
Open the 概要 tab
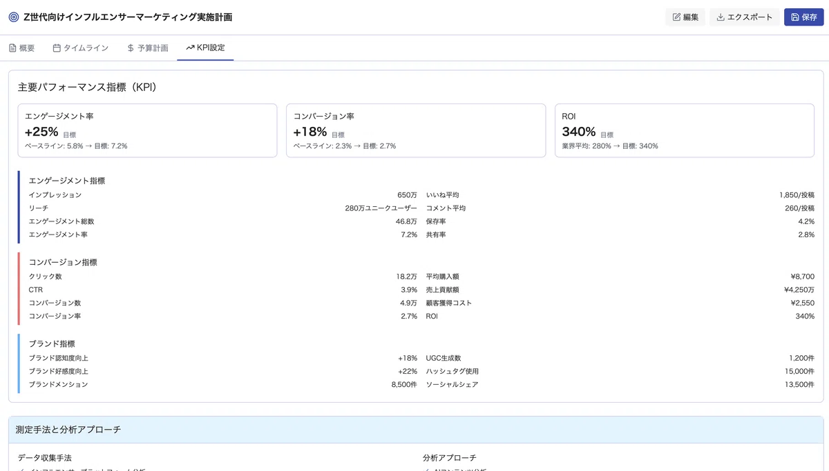(x=21, y=48)
